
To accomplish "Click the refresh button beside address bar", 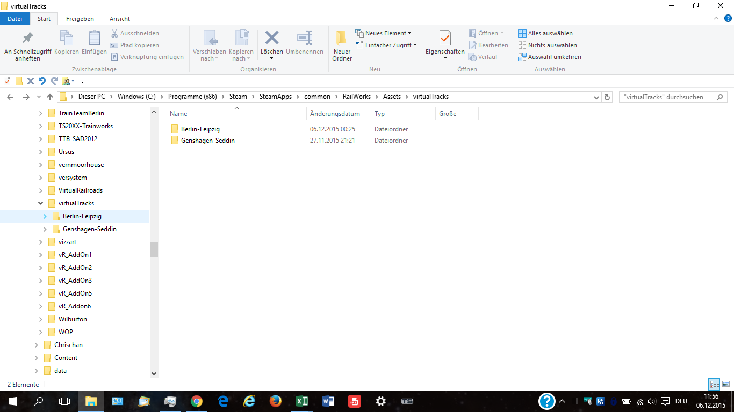I will [608, 97].
